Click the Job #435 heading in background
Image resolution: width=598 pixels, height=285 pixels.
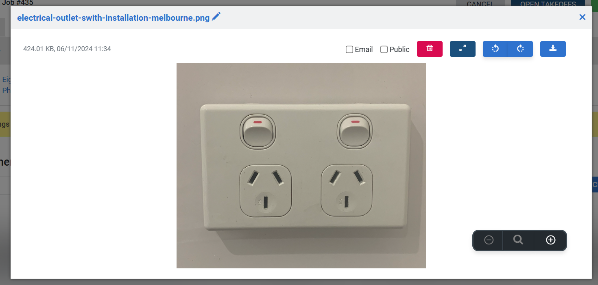tap(17, 3)
